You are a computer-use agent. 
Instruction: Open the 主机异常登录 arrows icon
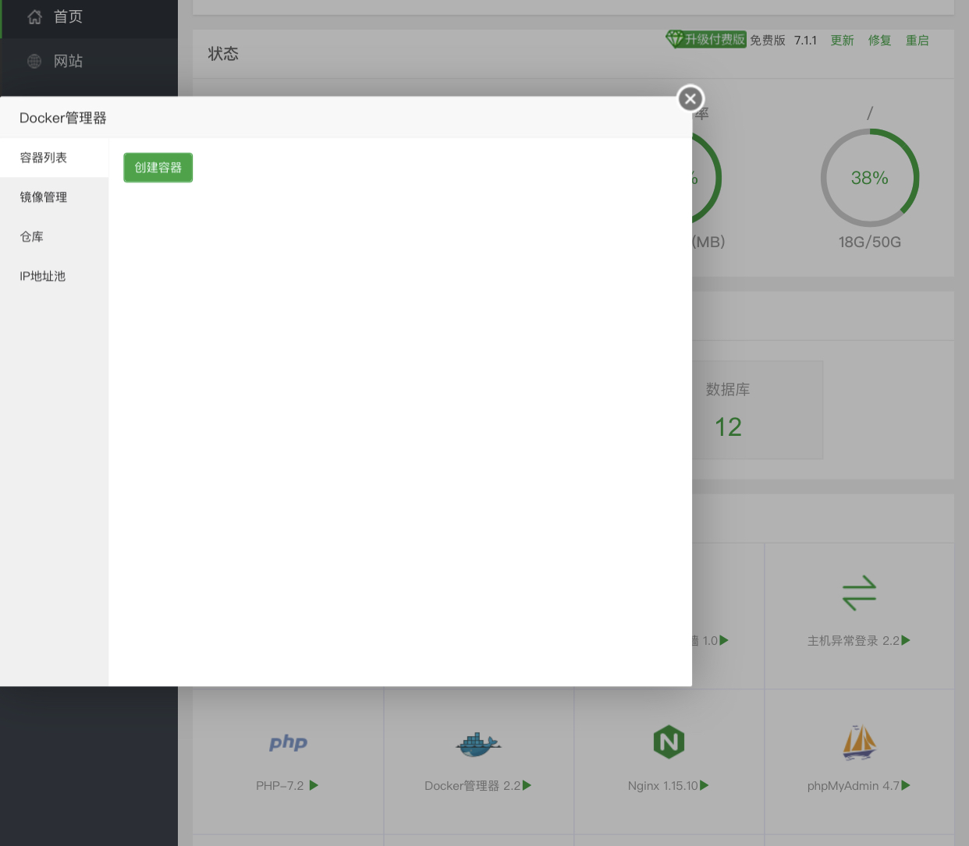tap(859, 593)
